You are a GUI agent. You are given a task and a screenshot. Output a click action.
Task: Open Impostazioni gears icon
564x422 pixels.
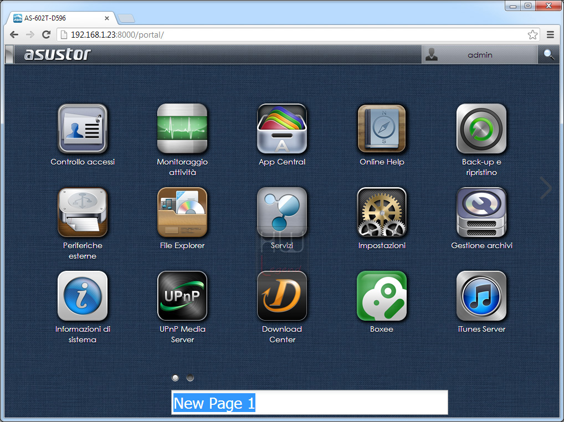382,212
